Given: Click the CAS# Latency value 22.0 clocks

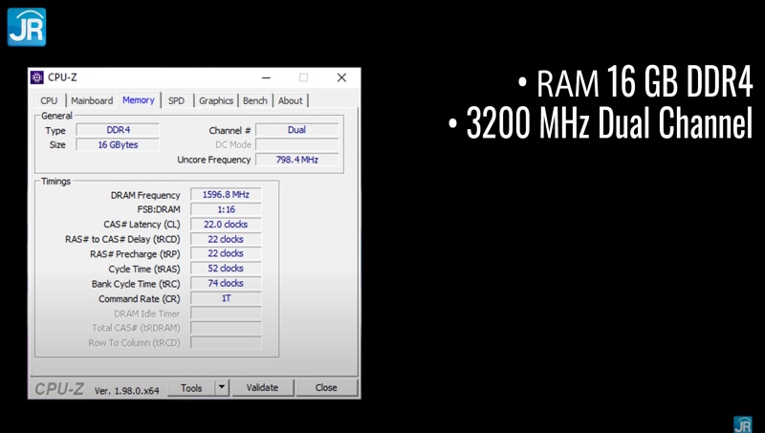Looking at the screenshot, I should (x=226, y=225).
